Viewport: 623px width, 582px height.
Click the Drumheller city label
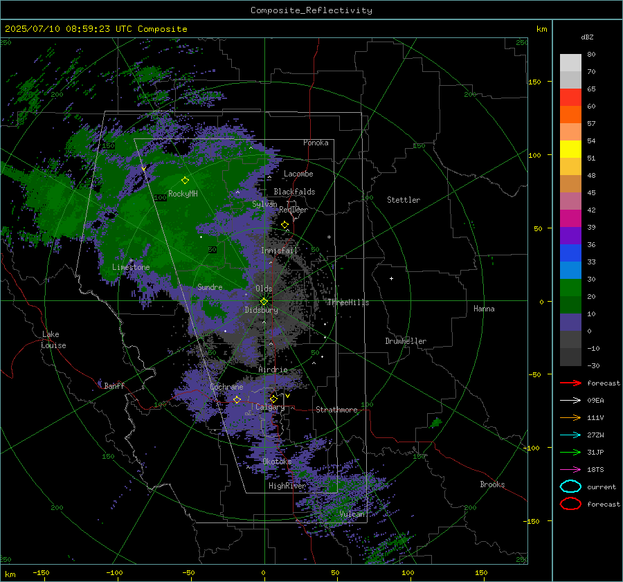coord(406,341)
